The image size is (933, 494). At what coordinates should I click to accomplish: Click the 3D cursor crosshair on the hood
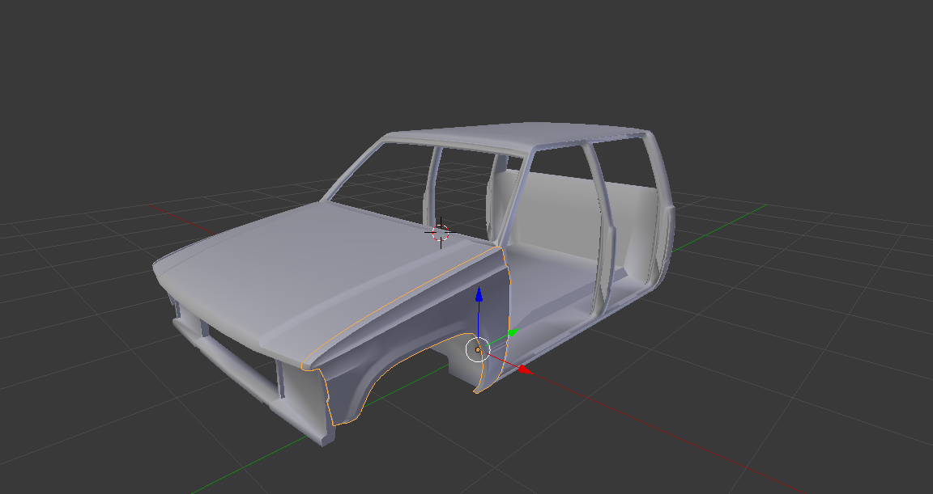(x=441, y=233)
